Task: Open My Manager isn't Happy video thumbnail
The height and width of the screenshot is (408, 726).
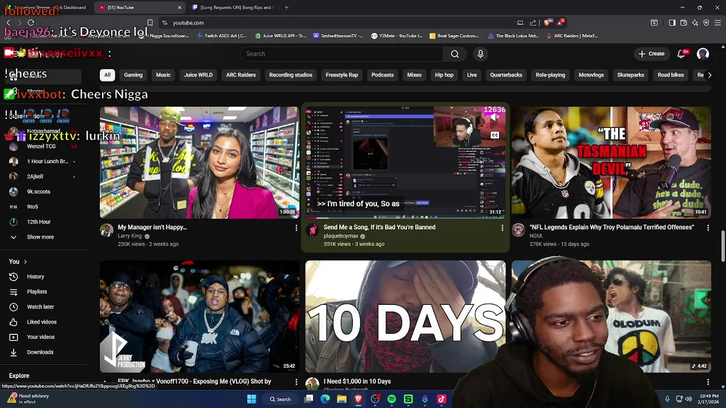Action: 200,163
